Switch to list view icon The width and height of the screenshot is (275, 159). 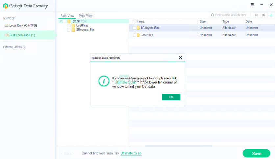point(271,15)
